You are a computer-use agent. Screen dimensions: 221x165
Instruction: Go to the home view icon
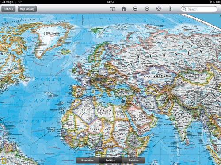(x=124, y=9)
